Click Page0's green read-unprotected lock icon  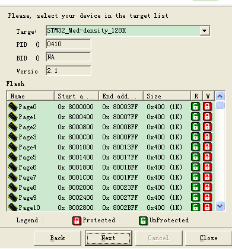(196, 107)
